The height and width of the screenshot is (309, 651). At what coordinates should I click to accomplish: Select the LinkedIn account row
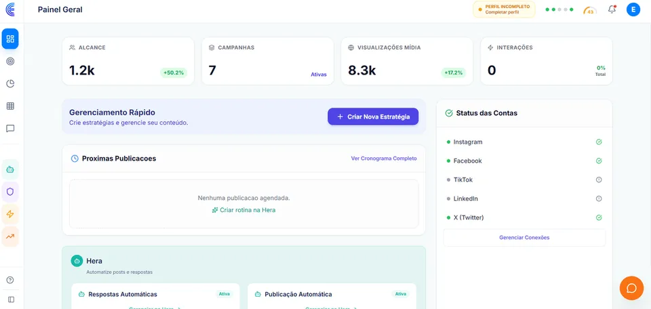(x=524, y=199)
